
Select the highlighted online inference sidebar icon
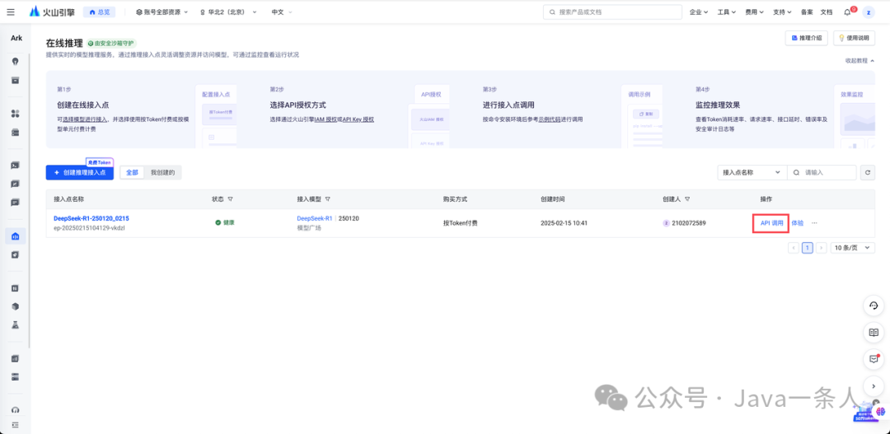[16, 236]
